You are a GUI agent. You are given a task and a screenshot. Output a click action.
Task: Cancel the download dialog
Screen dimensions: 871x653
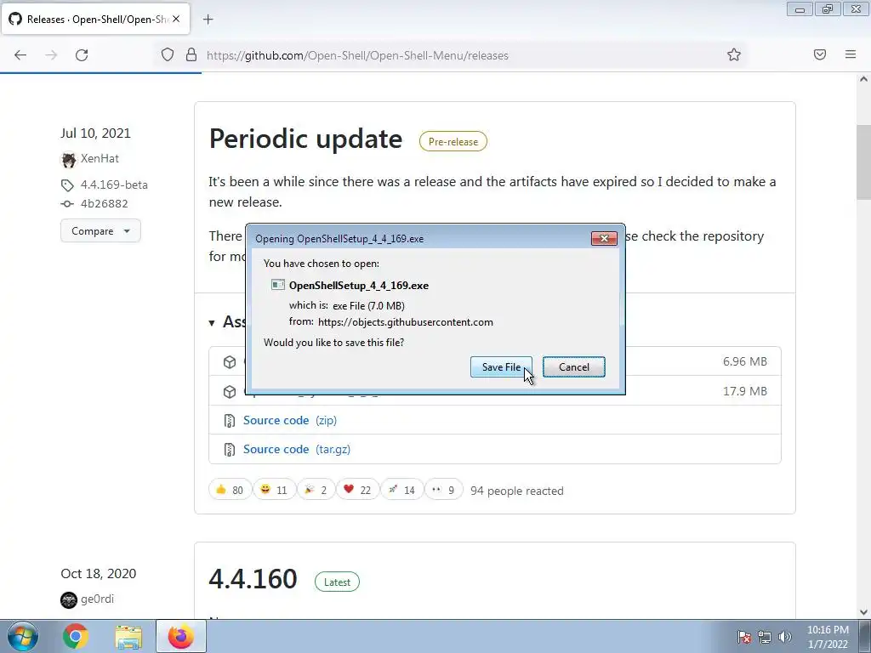(574, 367)
